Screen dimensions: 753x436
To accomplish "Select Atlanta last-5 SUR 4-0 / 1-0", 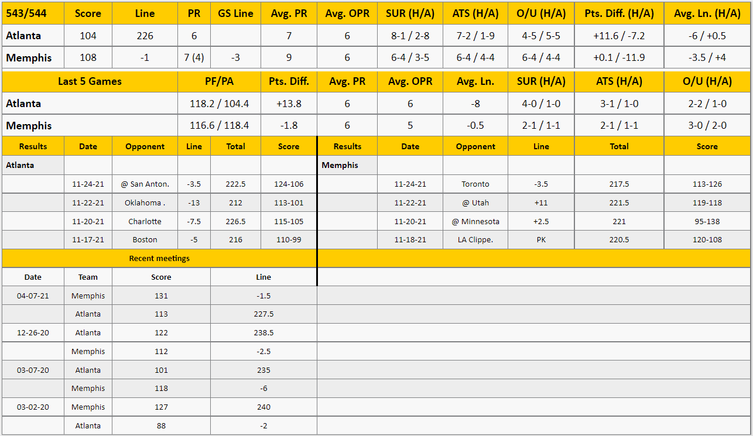I will 541,104.
